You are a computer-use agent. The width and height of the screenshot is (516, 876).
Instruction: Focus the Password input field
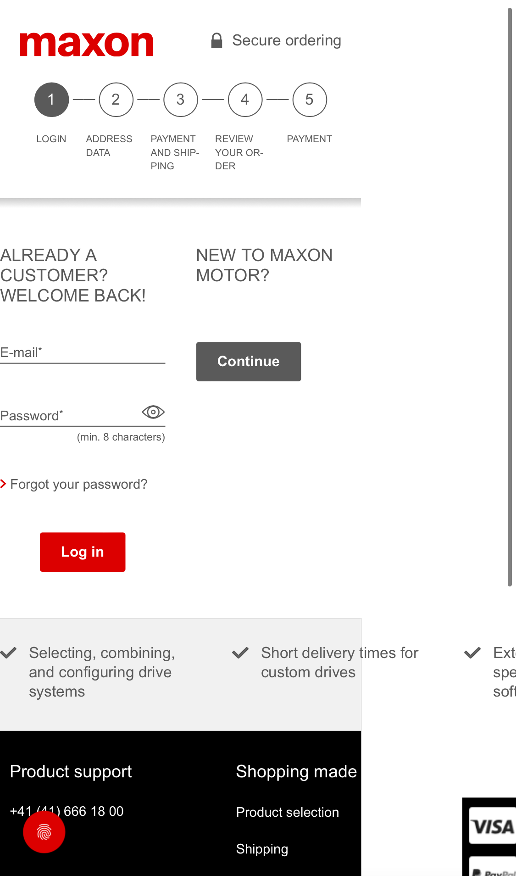[69, 416]
